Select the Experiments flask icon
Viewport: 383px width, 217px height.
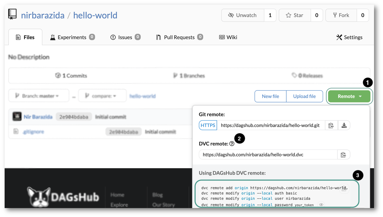pos(52,37)
